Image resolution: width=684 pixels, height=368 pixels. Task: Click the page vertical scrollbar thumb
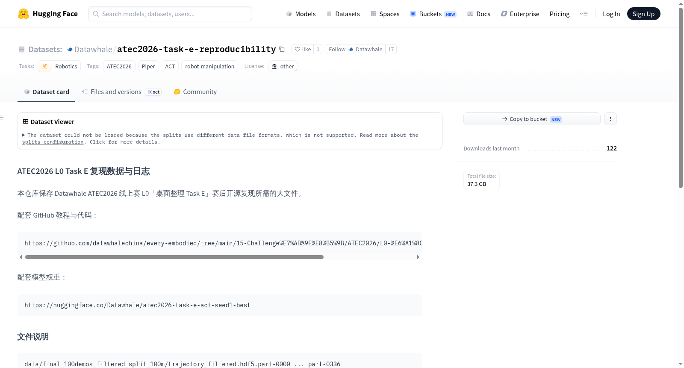[x=681, y=98]
